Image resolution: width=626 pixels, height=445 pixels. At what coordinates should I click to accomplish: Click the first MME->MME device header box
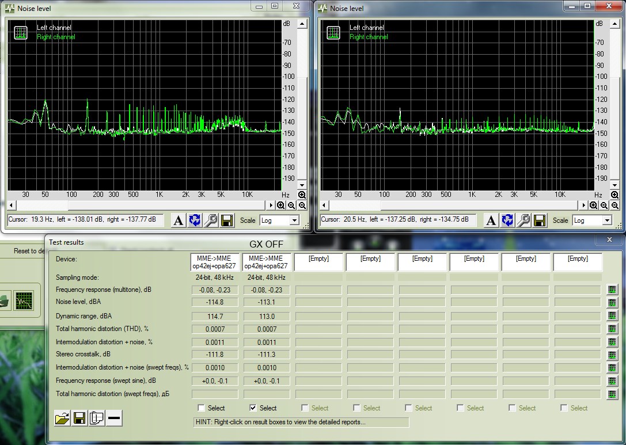pyautogui.click(x=214, y=262)
